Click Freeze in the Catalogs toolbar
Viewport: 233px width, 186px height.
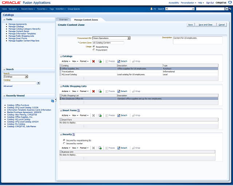pyautogui.click(x=110, y=61)
